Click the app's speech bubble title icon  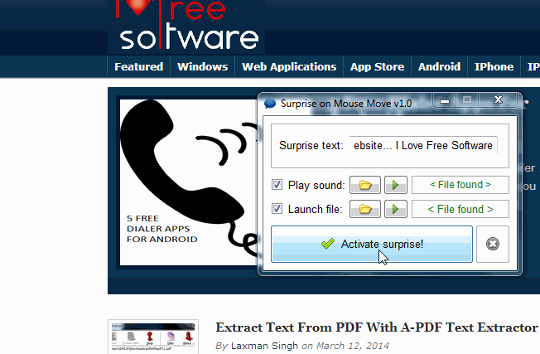pyautogui.click(x=270, y=104)
